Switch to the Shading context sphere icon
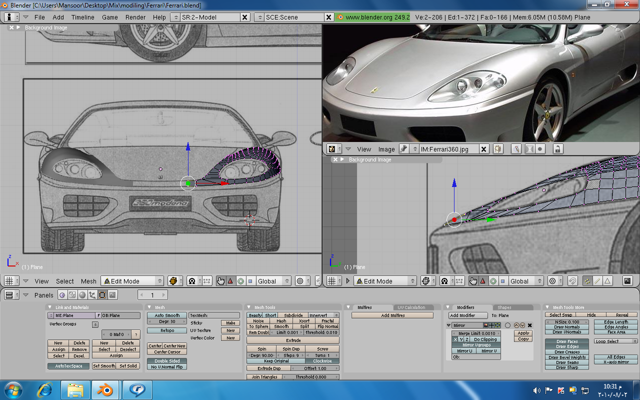Screen dimensions: 640x400 tap(82, 295)
